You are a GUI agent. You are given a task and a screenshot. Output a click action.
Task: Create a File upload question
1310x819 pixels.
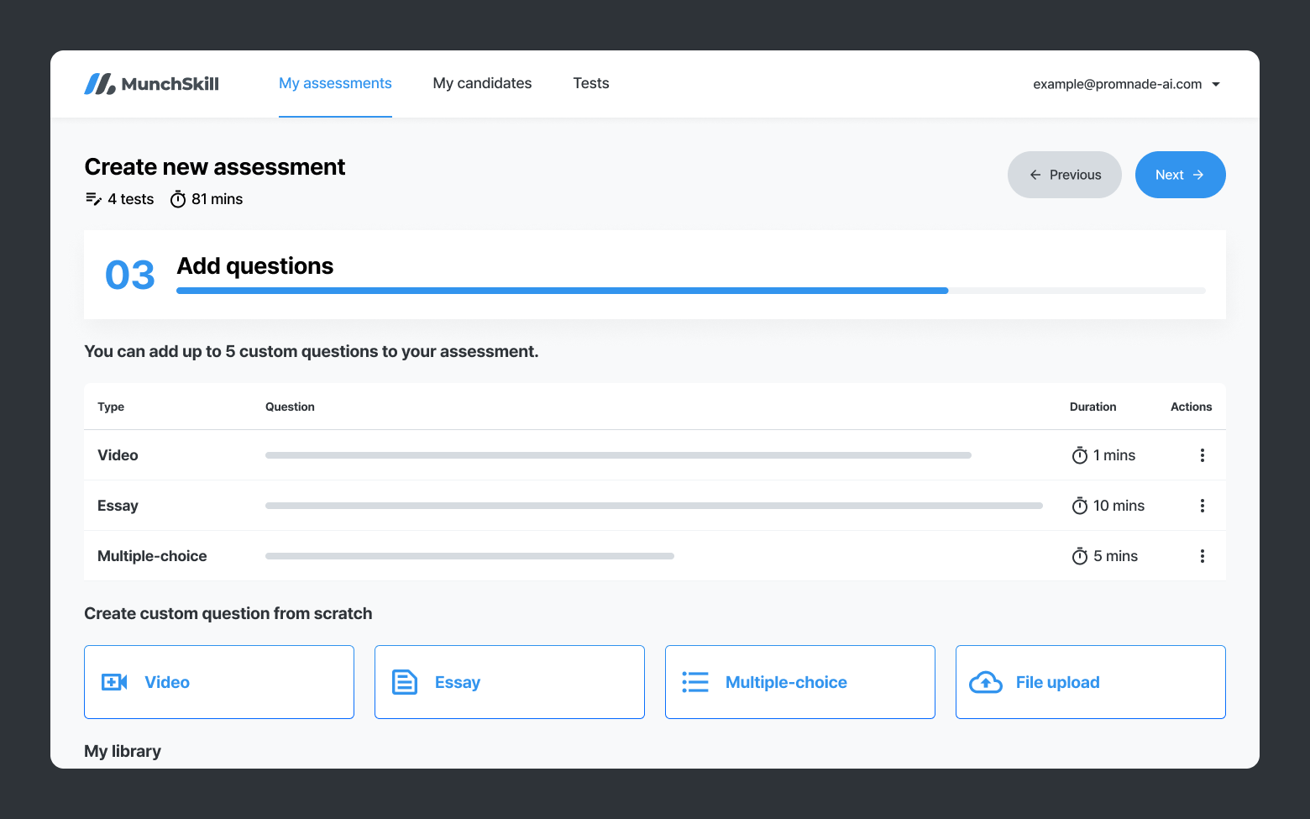(1091, 682)
